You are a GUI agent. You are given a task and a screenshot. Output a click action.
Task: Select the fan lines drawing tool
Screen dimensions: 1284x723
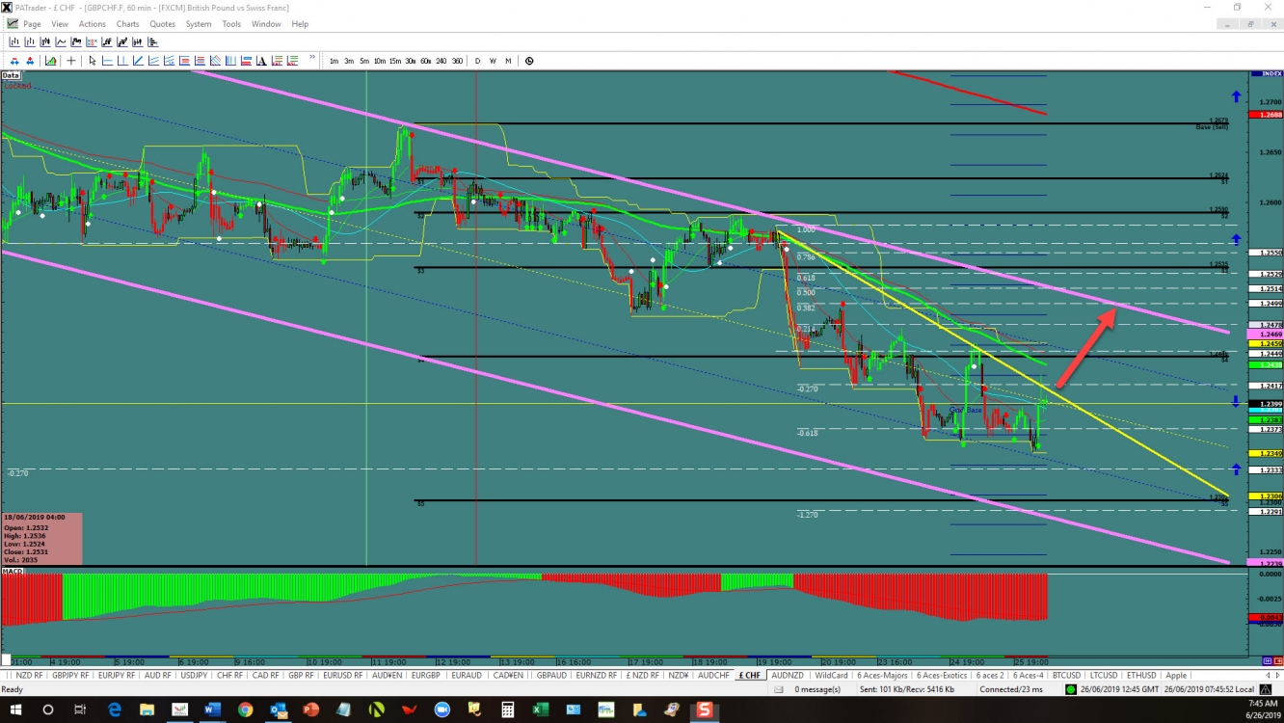click(169, 61)
